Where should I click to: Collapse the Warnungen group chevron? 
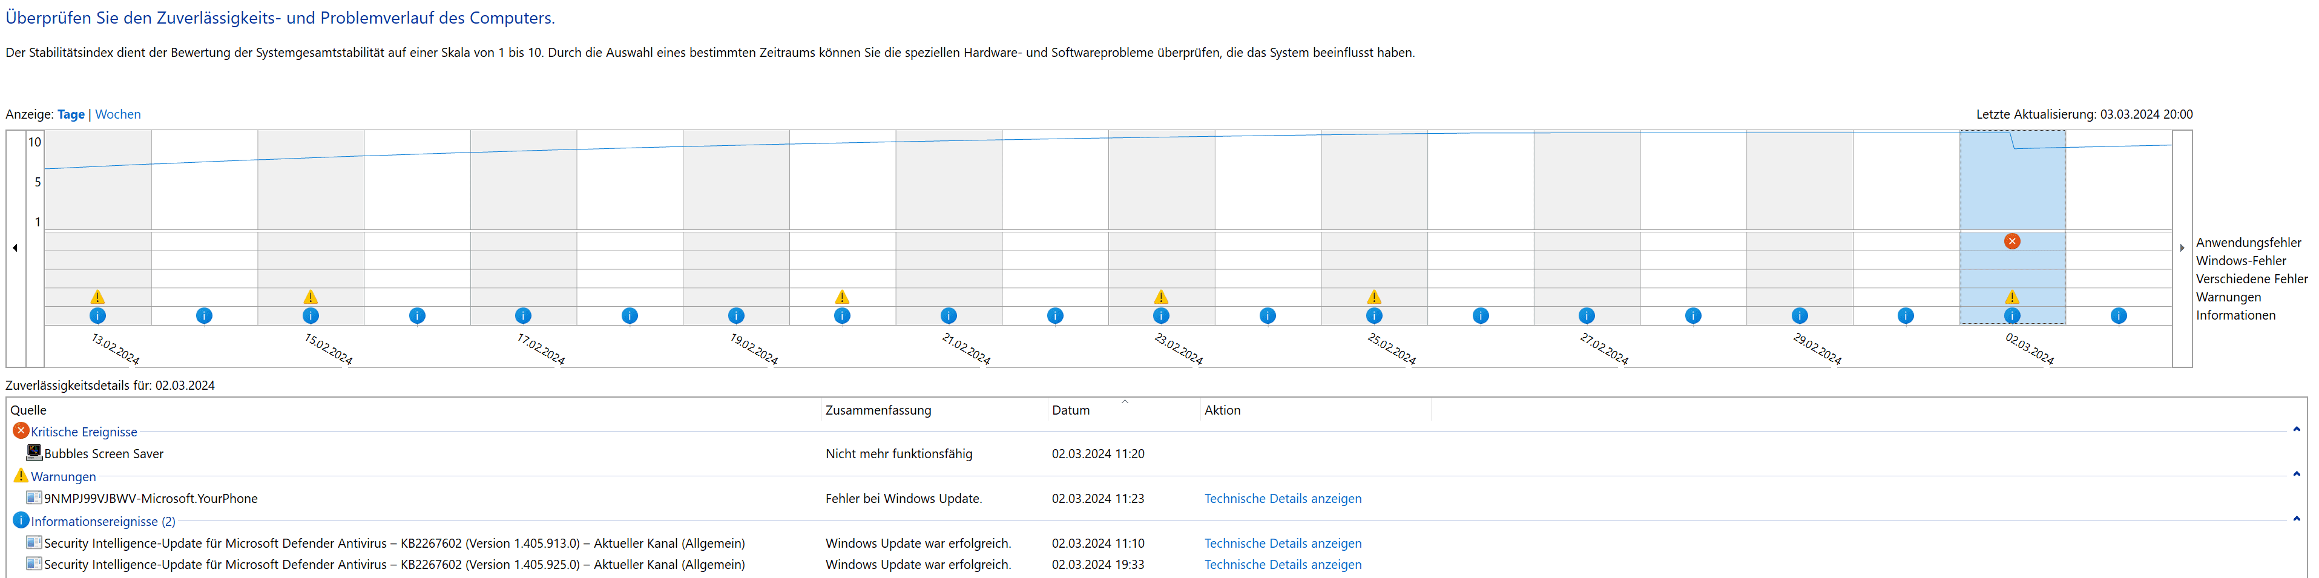(2297, 475)
